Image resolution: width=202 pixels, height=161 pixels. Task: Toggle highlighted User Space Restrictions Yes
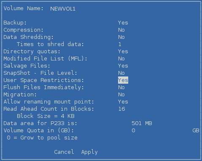point(123,80)
